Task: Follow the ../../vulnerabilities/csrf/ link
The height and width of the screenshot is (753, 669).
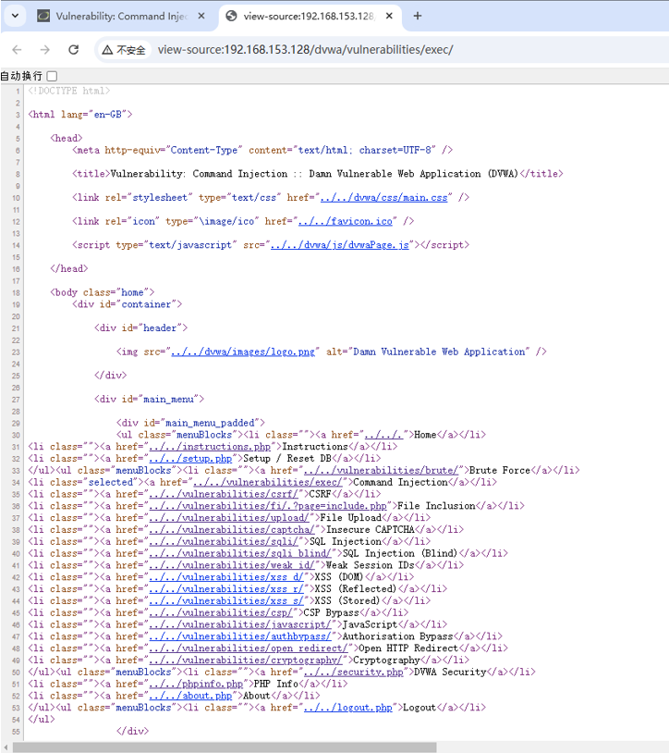Action: 224,494
